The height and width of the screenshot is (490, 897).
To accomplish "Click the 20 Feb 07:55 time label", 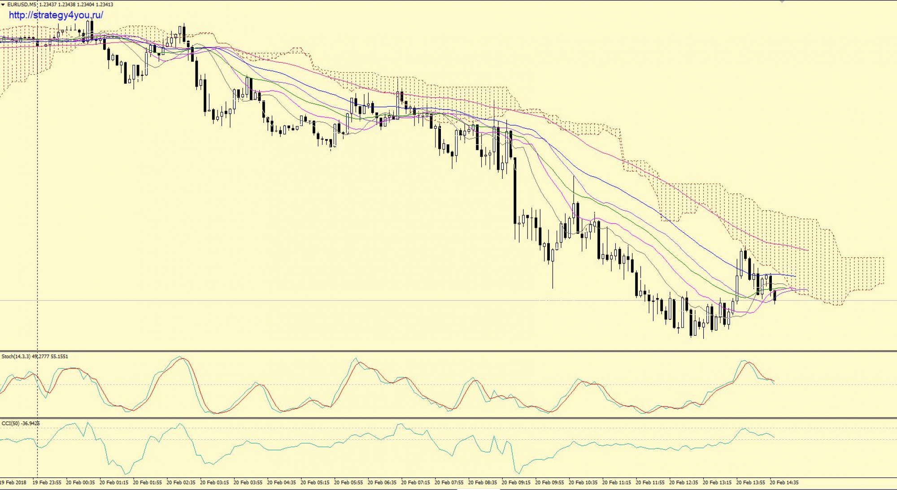I will pyautogui.click(x=449, y=483).
